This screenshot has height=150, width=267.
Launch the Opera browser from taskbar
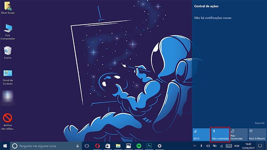(97, 146)
